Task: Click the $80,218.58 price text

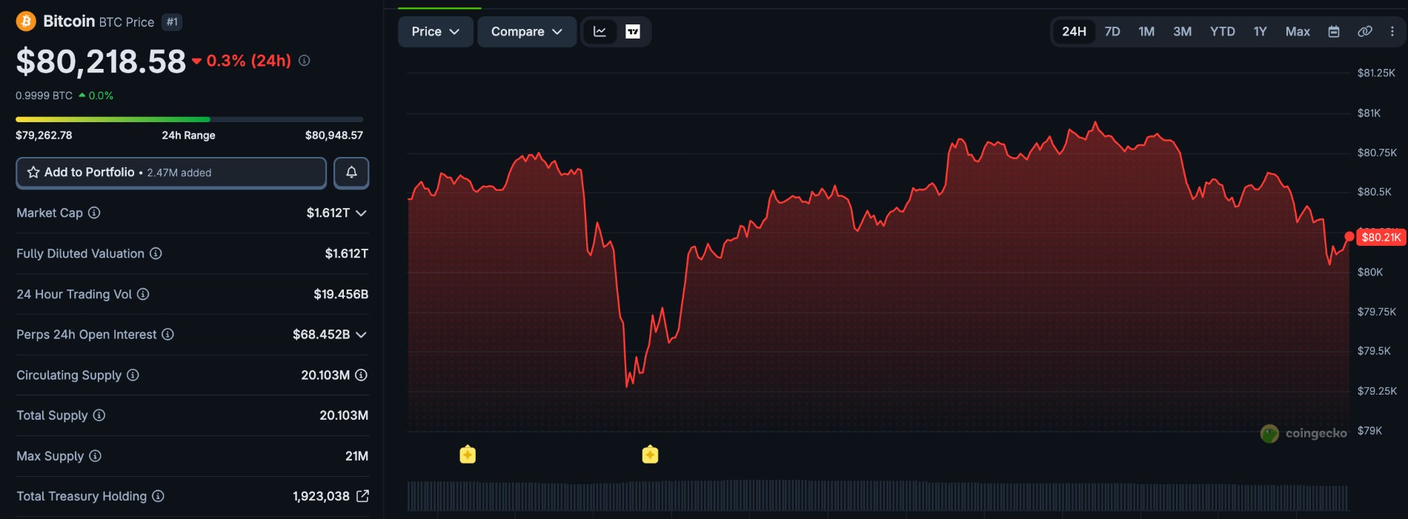Action: 101,61
